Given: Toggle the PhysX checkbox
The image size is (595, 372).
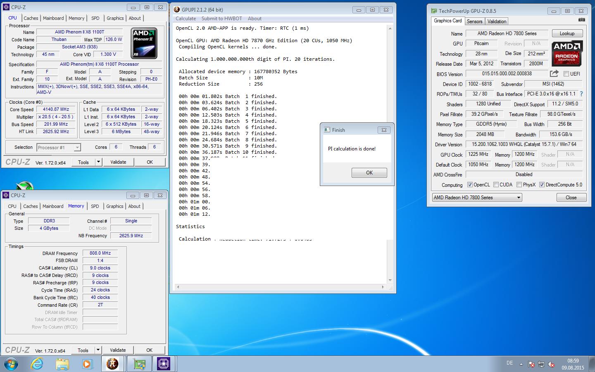Looking at the screenshot, I should pos(519,185).
